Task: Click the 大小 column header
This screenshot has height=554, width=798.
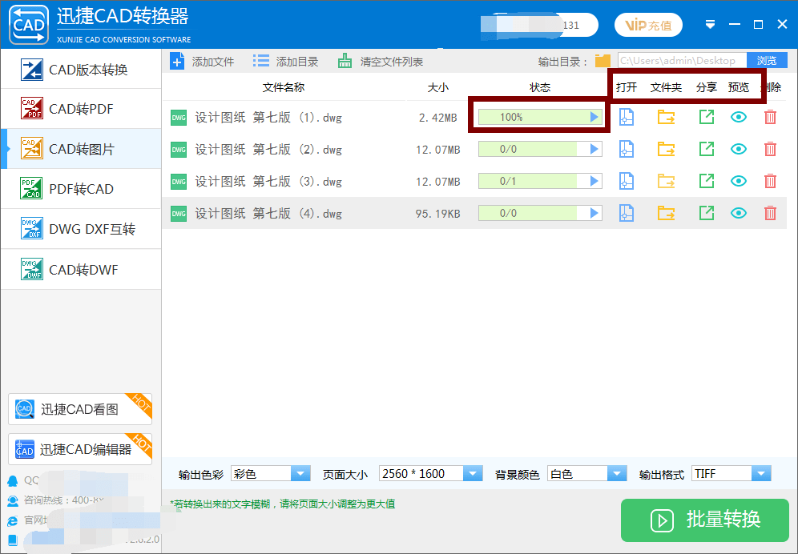Action: tap(438, 87)
